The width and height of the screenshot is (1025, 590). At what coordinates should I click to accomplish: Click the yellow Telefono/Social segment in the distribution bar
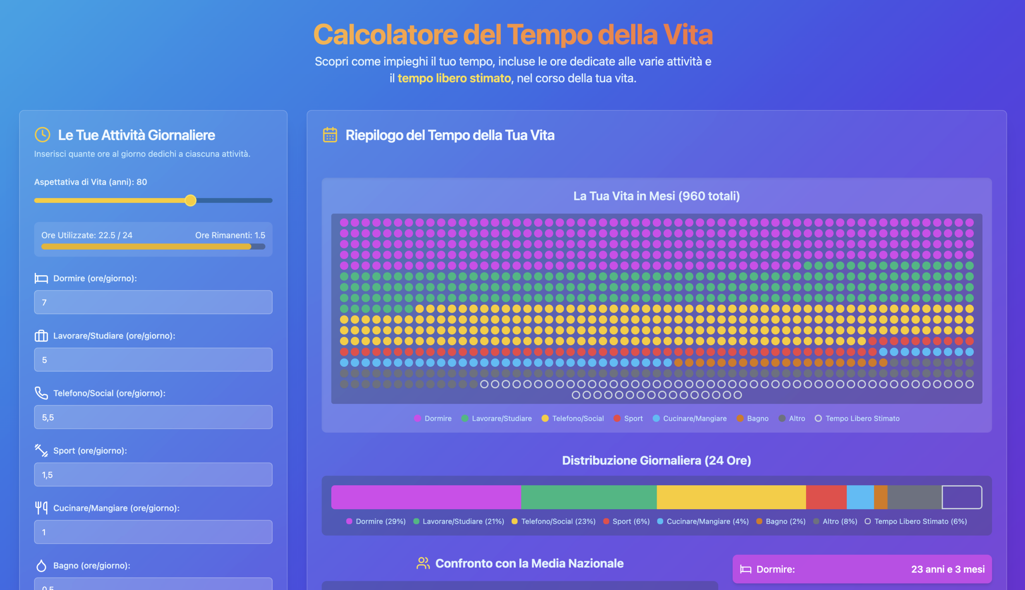point(732,497)
